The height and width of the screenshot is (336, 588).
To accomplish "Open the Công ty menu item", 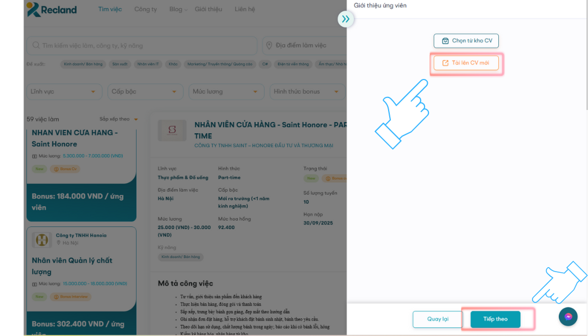I will [146, 10].
